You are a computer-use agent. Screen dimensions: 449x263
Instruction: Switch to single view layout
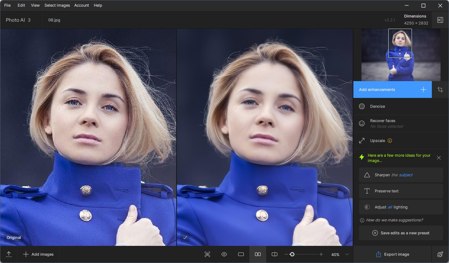click(241, 254)
